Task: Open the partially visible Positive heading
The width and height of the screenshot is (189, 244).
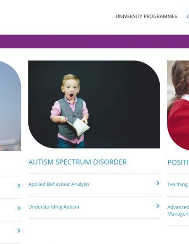Action: point(178,163)
